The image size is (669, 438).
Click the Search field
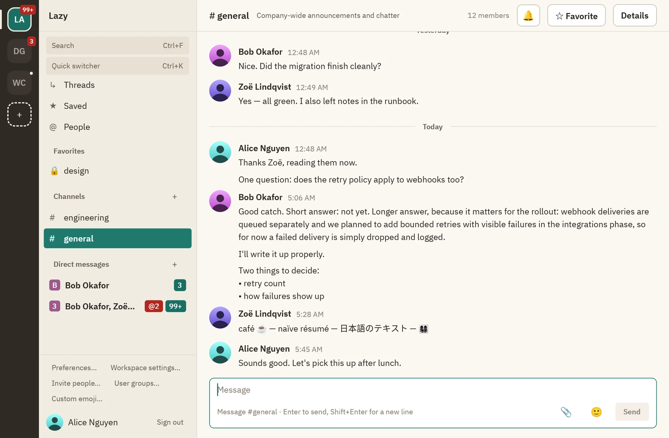(x=117, y=45)
